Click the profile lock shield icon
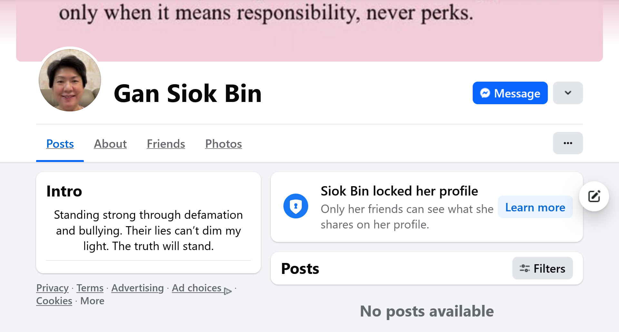Screen dimensions: 619x332 [296, 206]
